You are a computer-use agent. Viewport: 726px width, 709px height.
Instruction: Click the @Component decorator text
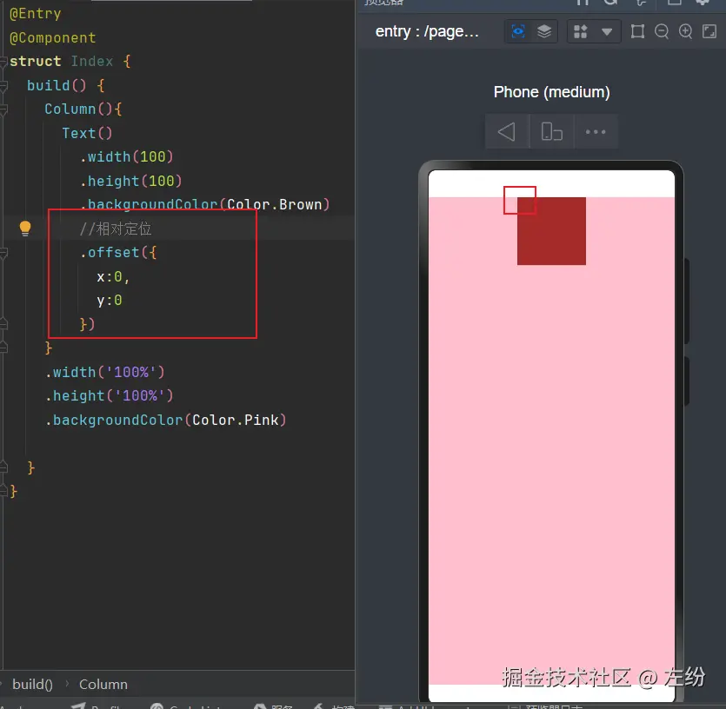point(53,37)
